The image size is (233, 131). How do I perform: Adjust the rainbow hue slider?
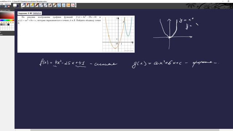coord(7,20)
